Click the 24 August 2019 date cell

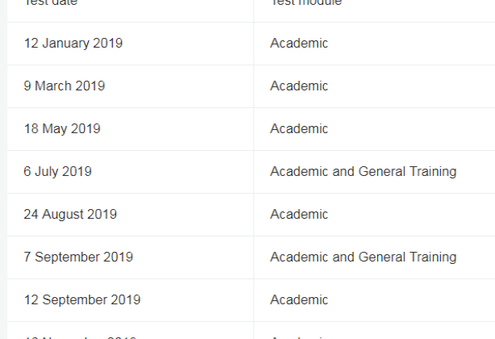70,215
